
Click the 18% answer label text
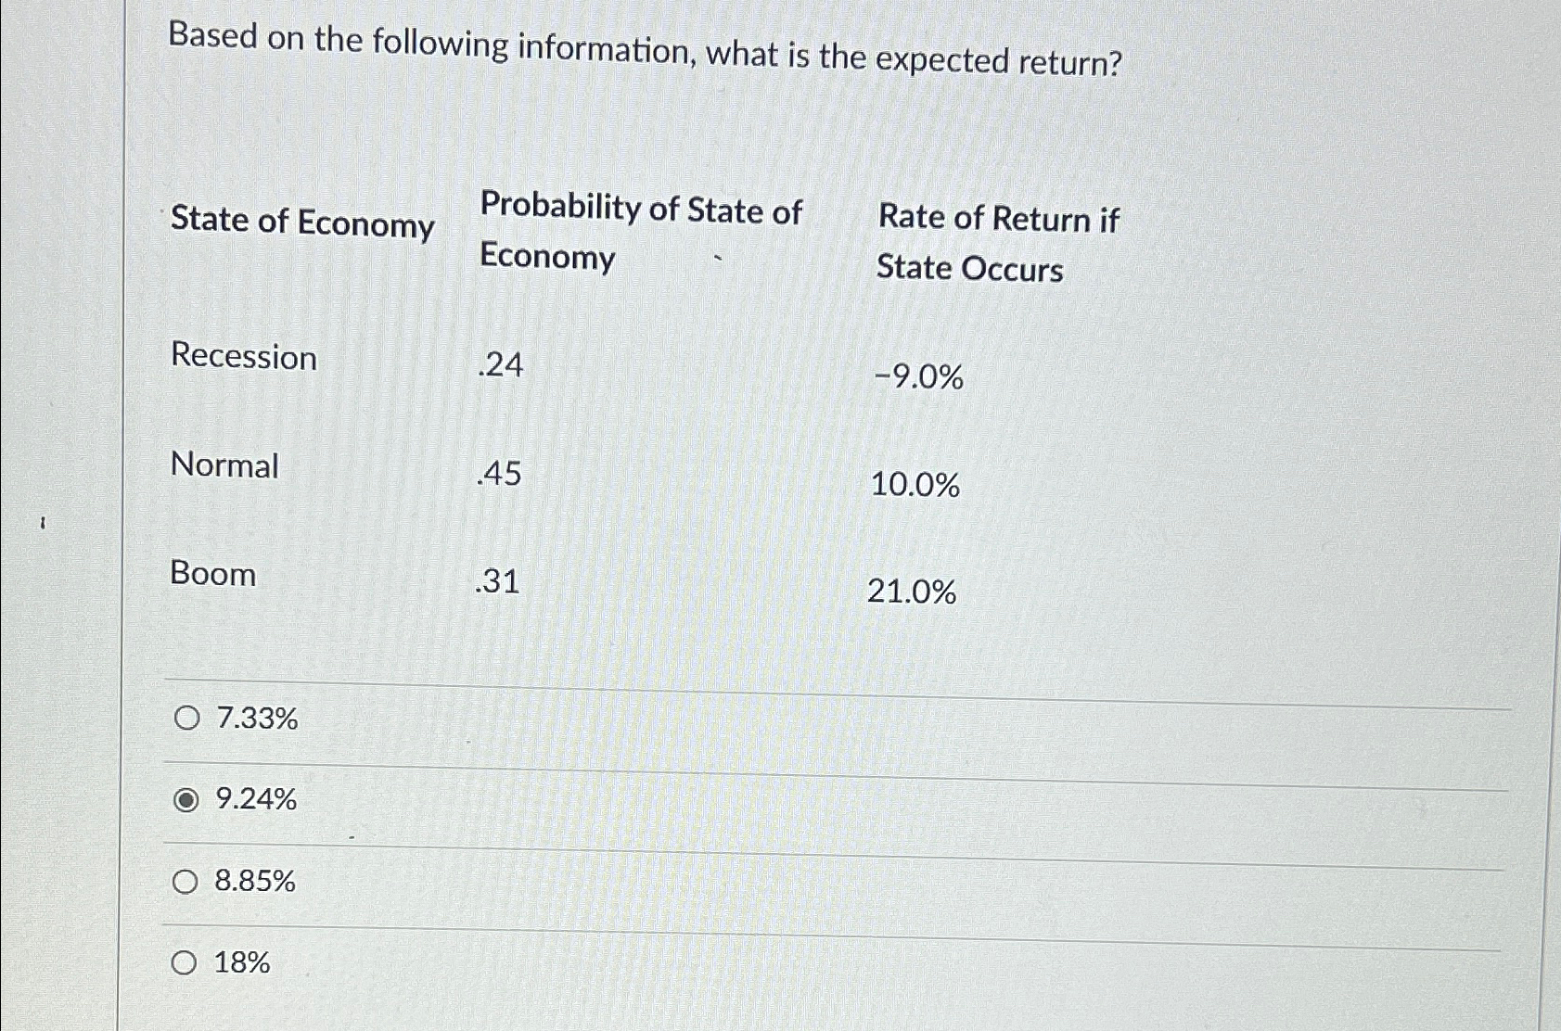pos(243,964)
